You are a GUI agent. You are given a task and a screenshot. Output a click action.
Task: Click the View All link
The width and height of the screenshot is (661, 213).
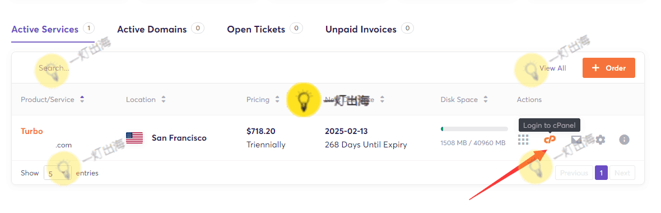(553, 68)
